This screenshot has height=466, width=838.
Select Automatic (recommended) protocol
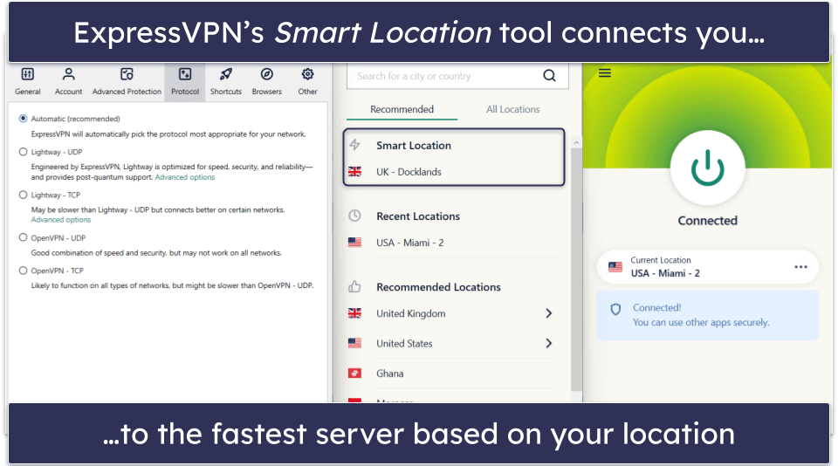(23, 119)
